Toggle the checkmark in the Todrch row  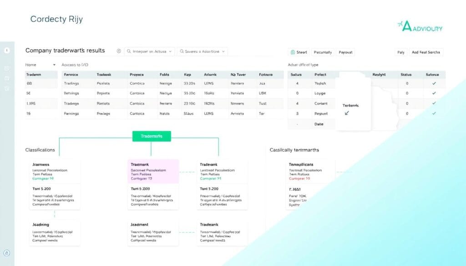434,83
